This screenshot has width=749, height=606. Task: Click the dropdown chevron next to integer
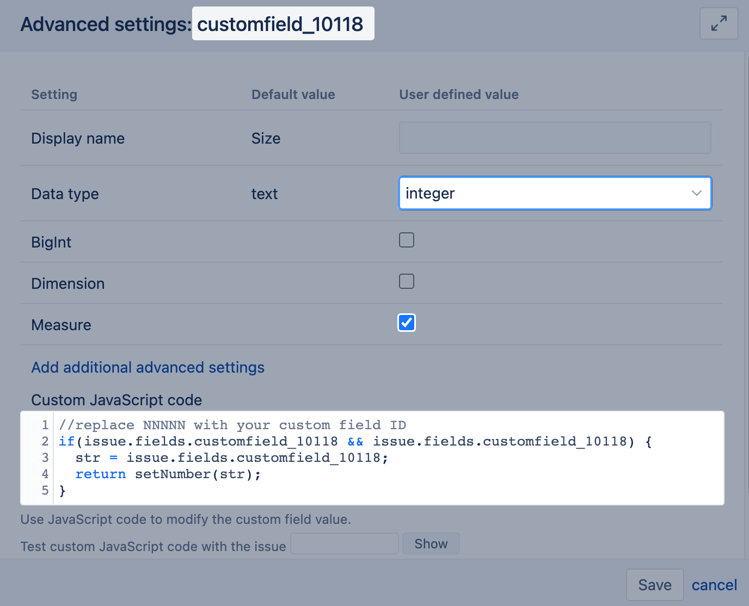(696, 193)
